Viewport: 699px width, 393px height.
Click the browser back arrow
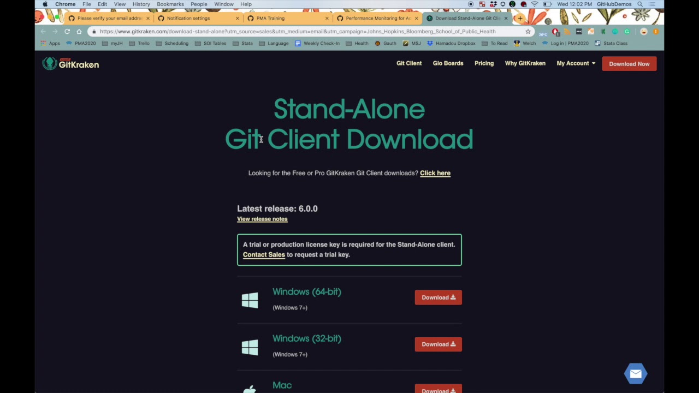(x=43, y=32)
